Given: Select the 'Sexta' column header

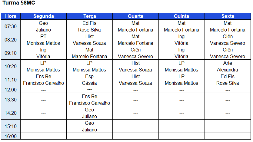Looking at the screenshot, I should (x=228, y=16).
